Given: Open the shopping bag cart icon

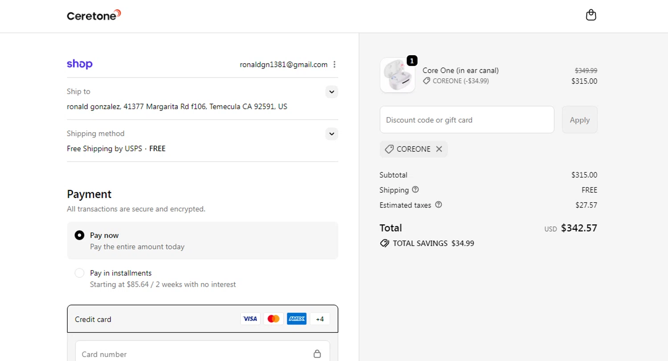Looking at the screenshot, I should click(591, 15).
